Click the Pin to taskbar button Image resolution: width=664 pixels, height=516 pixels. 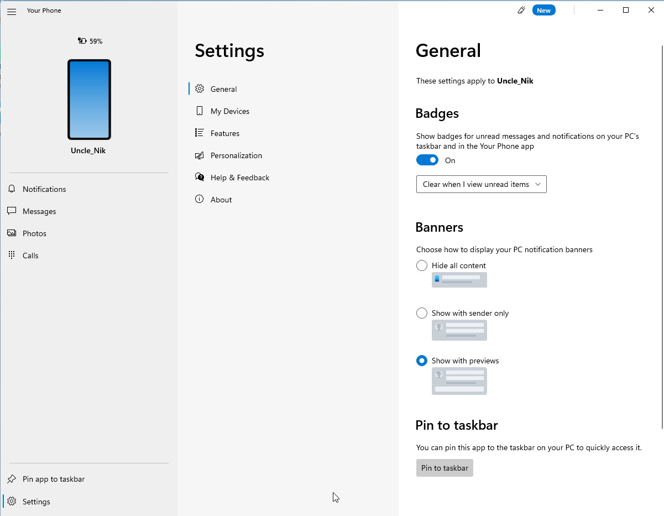point(445,468)
